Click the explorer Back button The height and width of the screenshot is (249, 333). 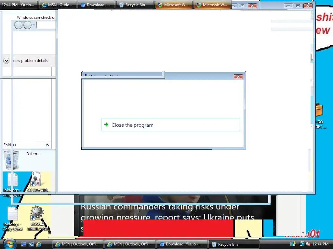(18, 25)
